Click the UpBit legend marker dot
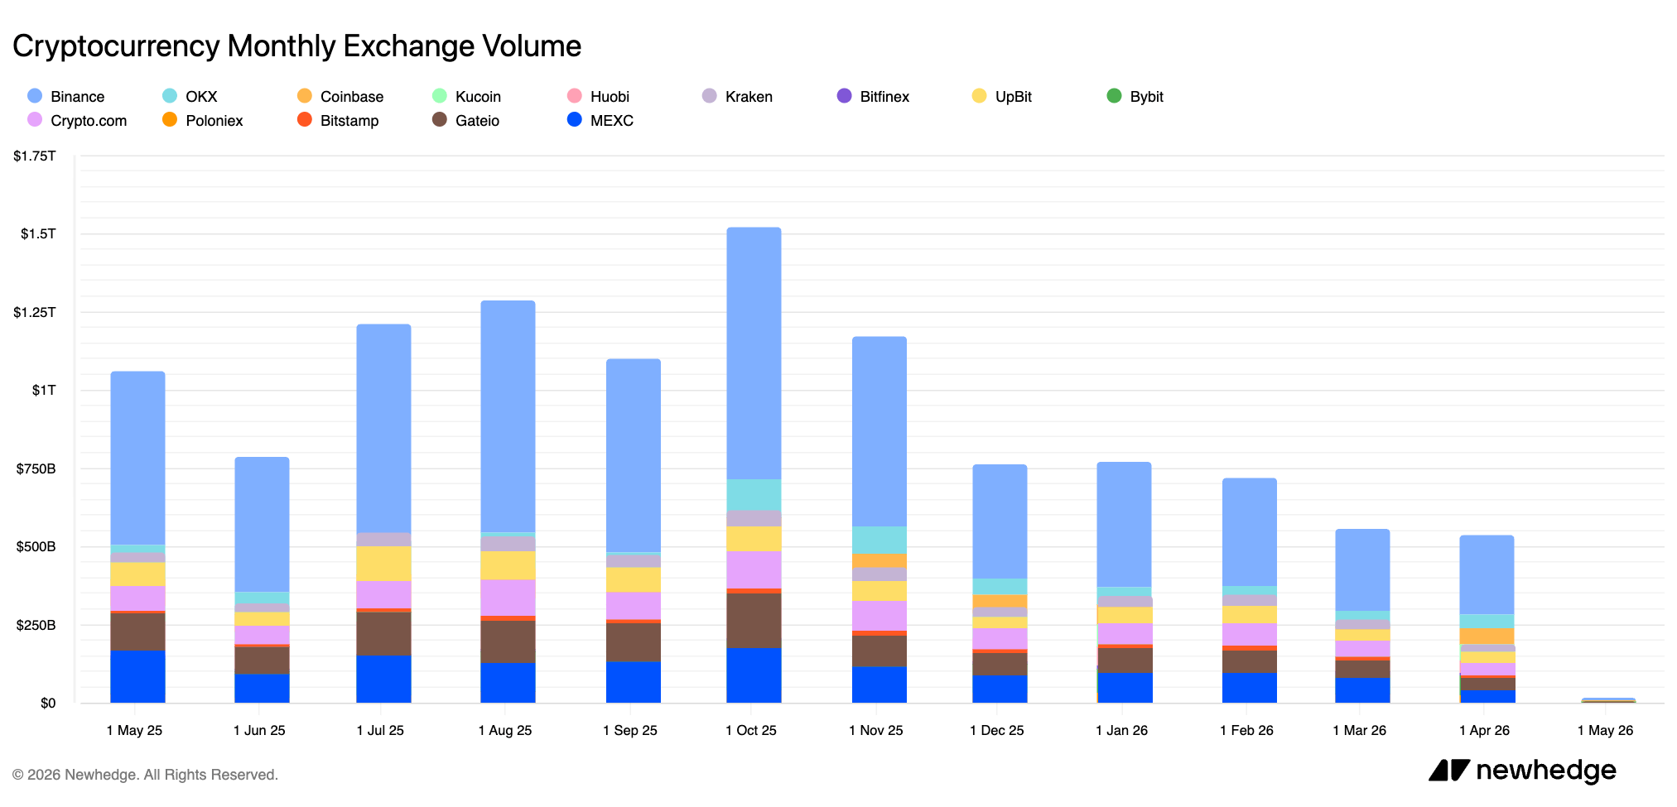Viewport: 1677px width, 807px height. tap(980, 96)
